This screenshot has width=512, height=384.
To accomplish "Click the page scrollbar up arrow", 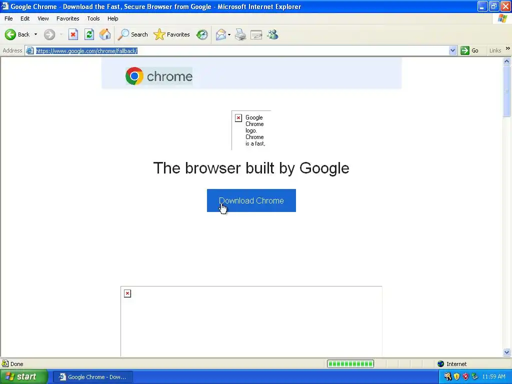I will click(x=507, y=61).
